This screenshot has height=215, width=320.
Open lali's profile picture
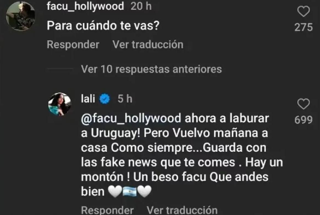tap(59, 104)
